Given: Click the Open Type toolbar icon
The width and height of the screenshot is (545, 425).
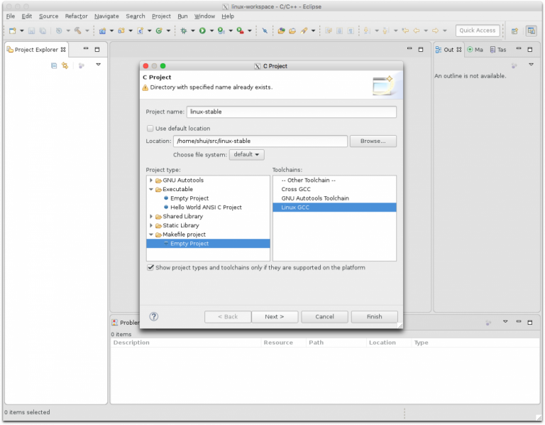Looking at the screenshot, I should (x=281, y=31).
